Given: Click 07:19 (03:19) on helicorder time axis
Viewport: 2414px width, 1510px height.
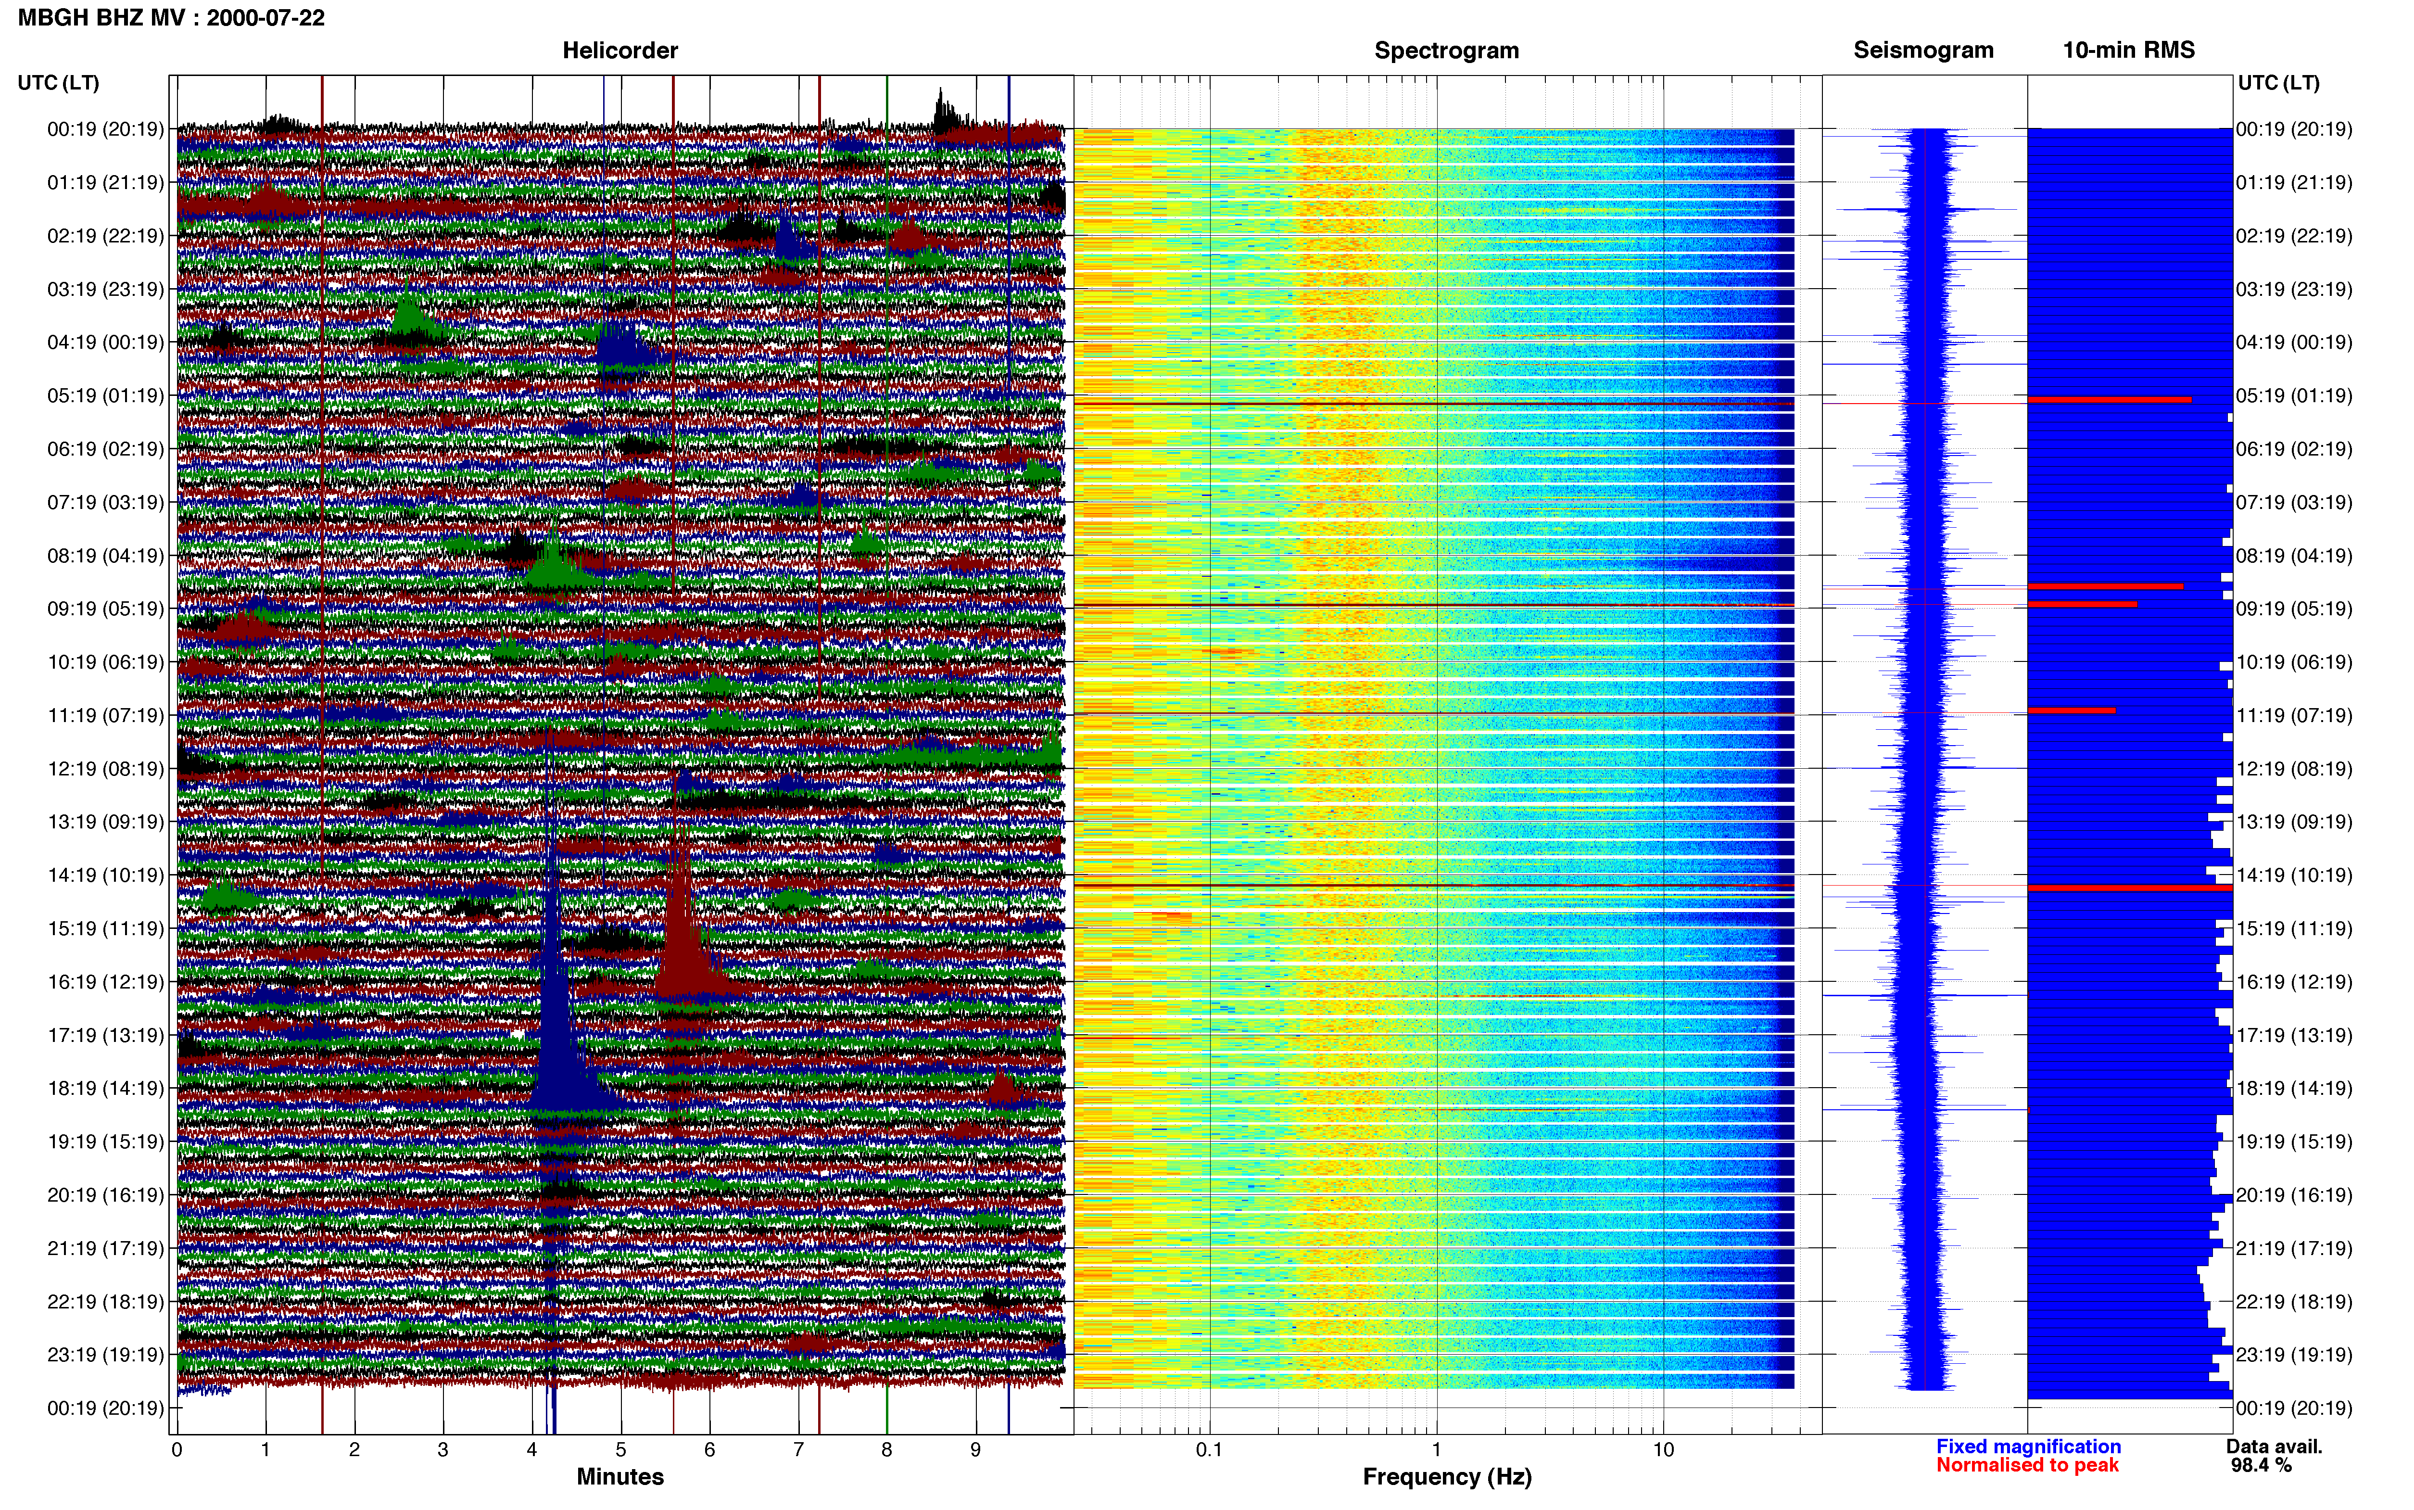Looking at the screenshot, I should coord(105,502).
